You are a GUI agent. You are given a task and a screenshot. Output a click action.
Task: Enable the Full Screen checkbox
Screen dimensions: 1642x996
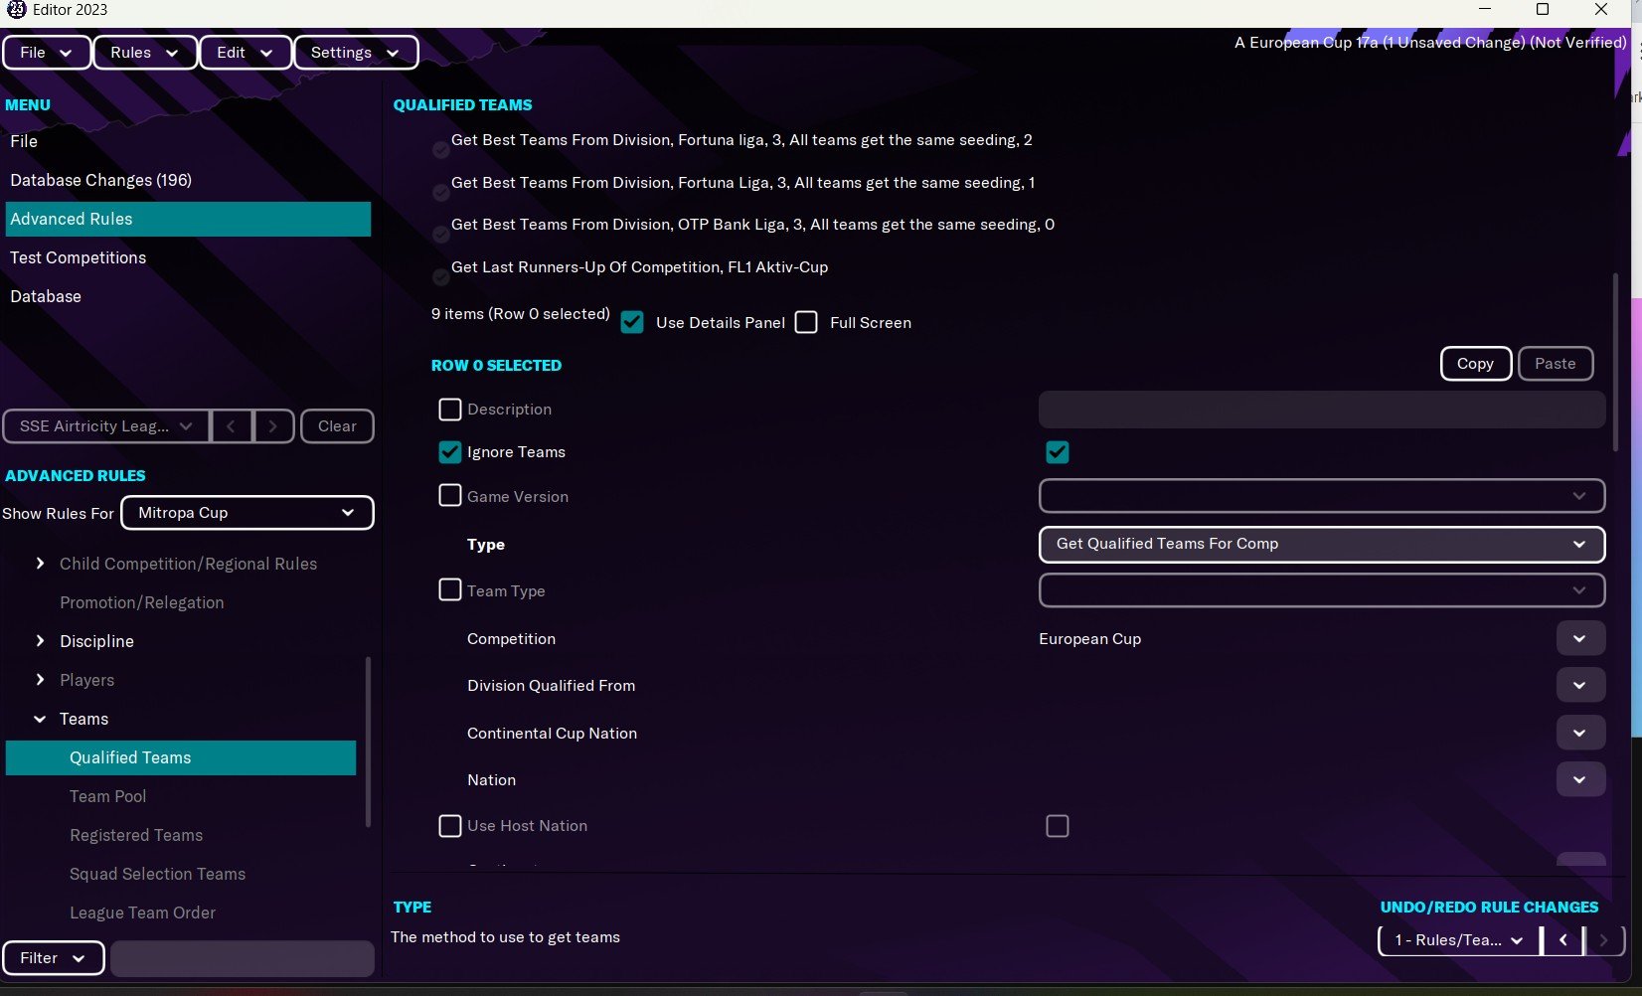click(806, 322)
